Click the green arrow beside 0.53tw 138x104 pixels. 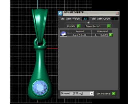pos(111,35)
